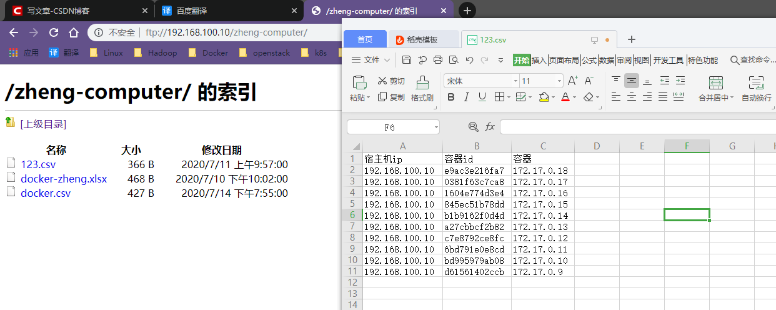The height and width of the screenshot is (310, 776).
Task: Open docker.csv link in browser
Action: (46, 193)
